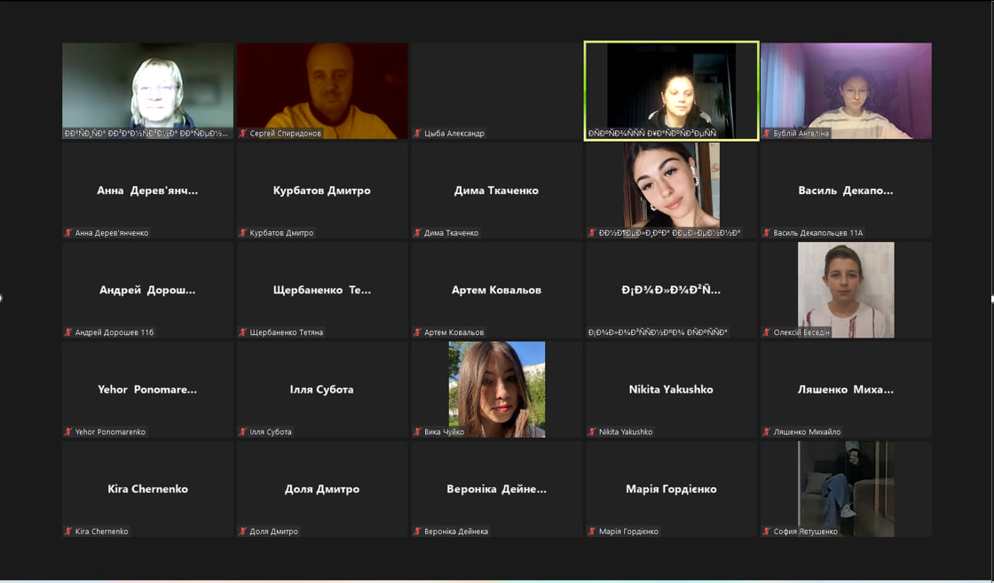Click muted mic icon beside Доля Дмитро label

[x=243, y=531]
